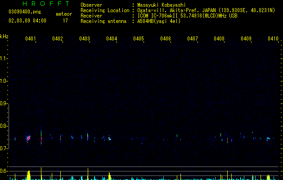The width and height of the screenshot is (283, 180).
Task: Click the 'Receiving Location' label
Action: [x=105, y=10]
